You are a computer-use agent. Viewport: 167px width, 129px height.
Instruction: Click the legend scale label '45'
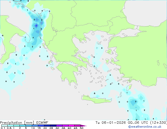pos(75,128)
